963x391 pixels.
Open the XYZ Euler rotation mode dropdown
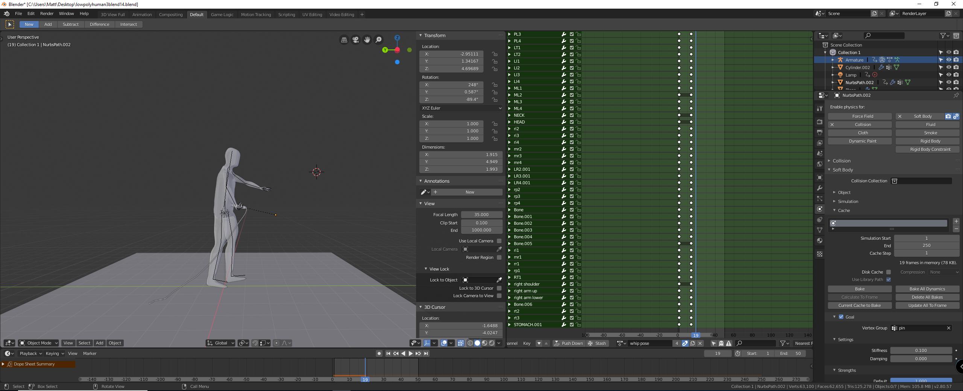point(461,108)
